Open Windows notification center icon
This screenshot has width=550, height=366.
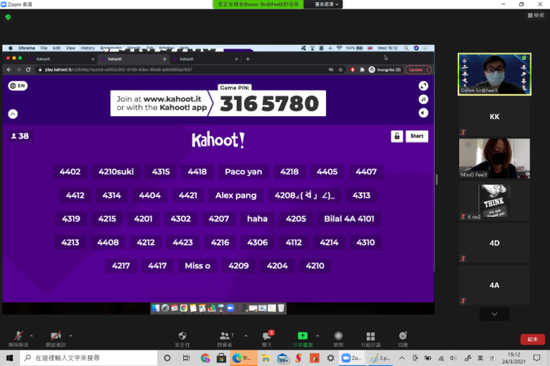[536, 358]
